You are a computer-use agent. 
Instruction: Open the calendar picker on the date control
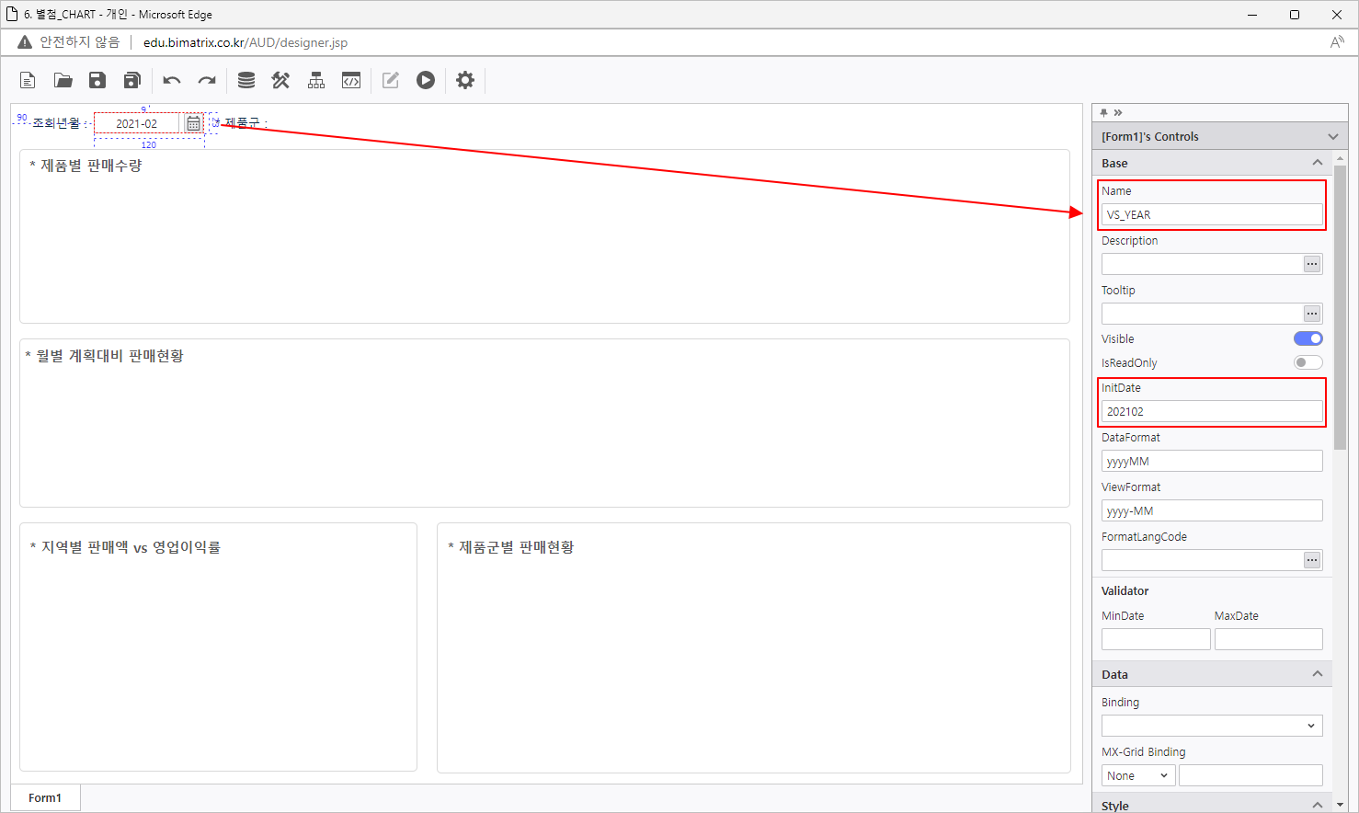[x=193, y=123]
